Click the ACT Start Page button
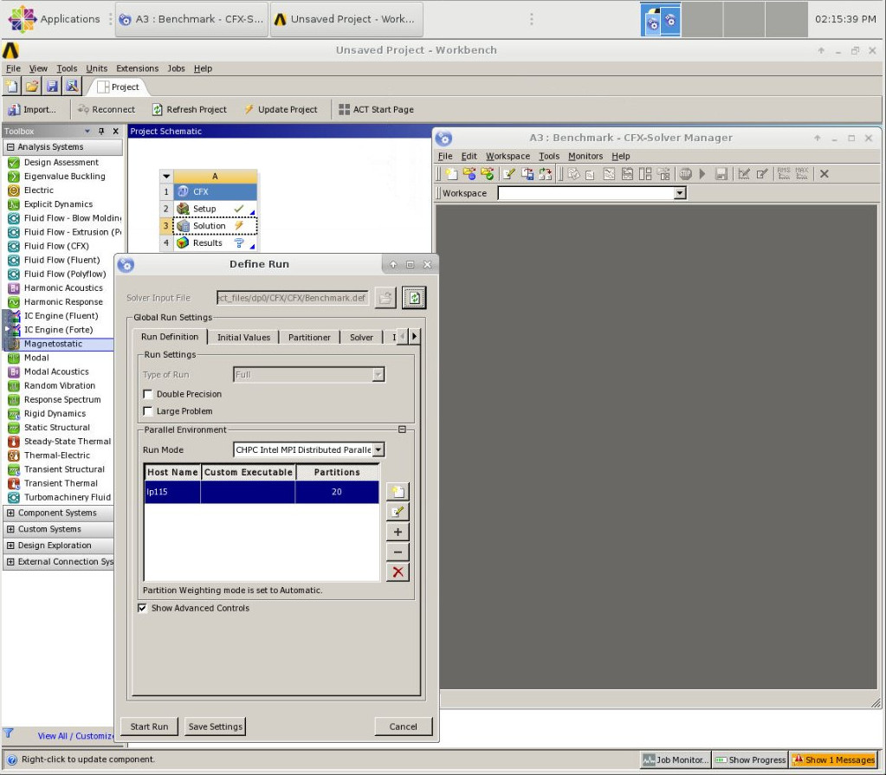This screenshot has height=775, width=886. [377, 110]
